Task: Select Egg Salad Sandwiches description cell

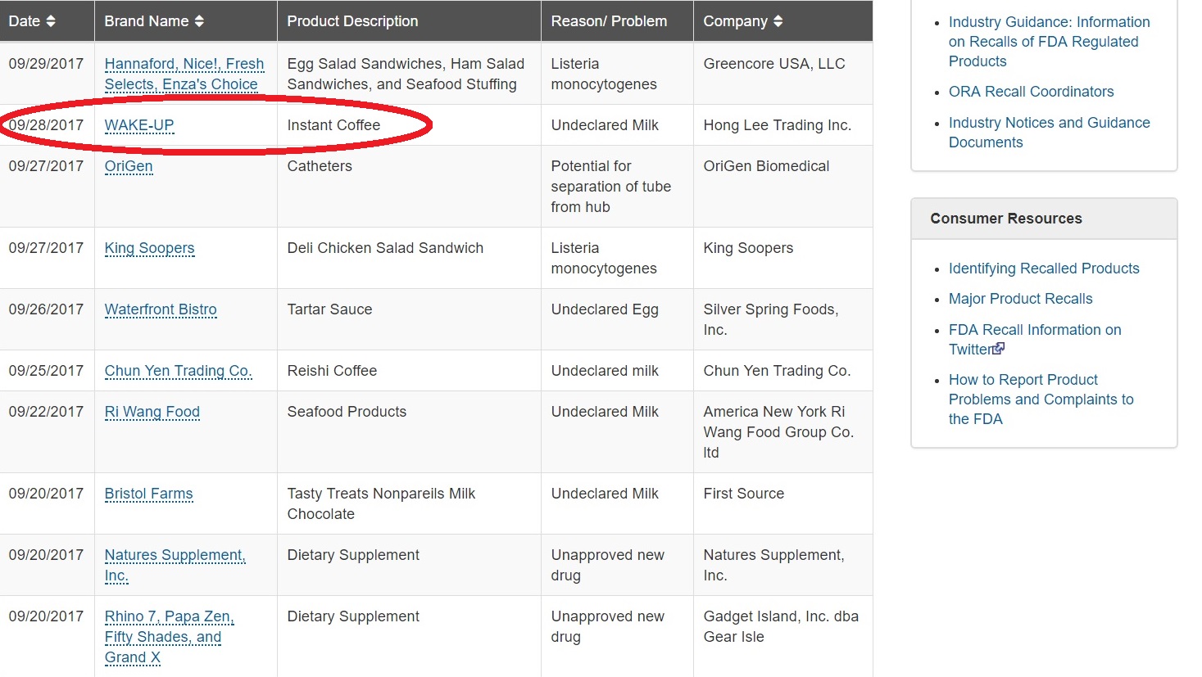Action: 409,74
